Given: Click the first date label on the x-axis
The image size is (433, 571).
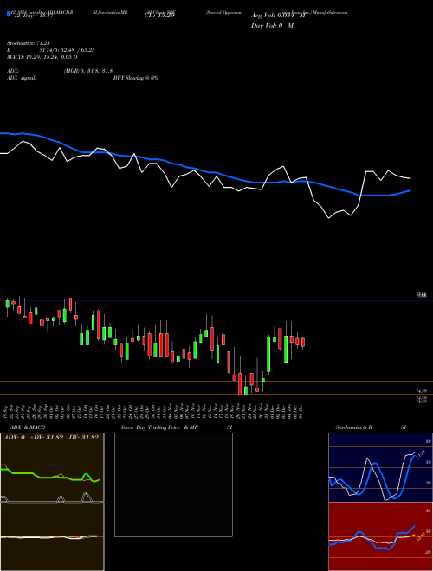Looking at the screenshot, I should pyautogui.click(x=7, y=411).
